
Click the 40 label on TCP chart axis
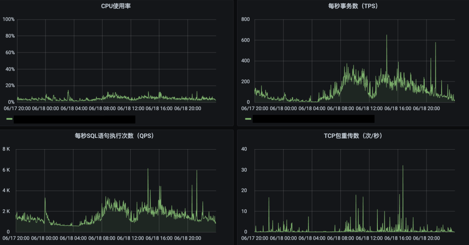[x=244, y=149]
